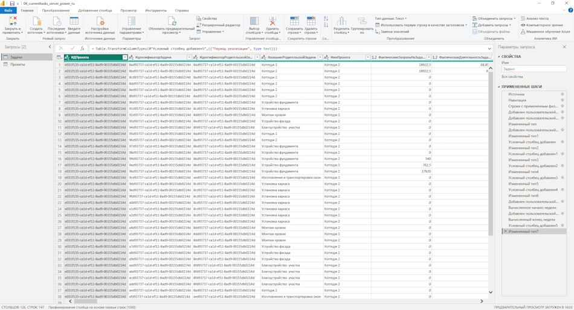Click the Сохранить строки icon
574x310 pixels.
pyautogui.click(x=294, y=21)
